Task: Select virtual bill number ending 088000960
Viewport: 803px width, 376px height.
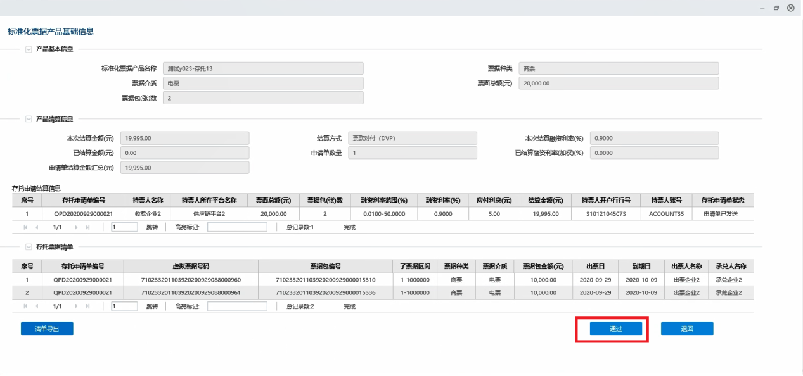Action: 191,280
